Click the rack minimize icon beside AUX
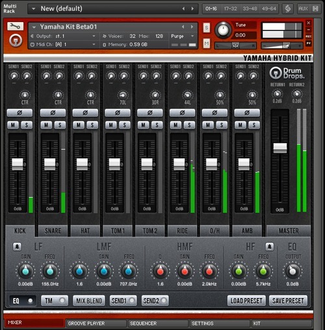Image resolution: width=325 pixels, height=330 pixels. pyautogui.click(x=315, y=8)
